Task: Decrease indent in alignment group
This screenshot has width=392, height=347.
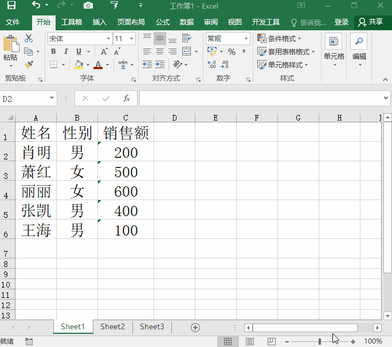Action: click(147, 65)
